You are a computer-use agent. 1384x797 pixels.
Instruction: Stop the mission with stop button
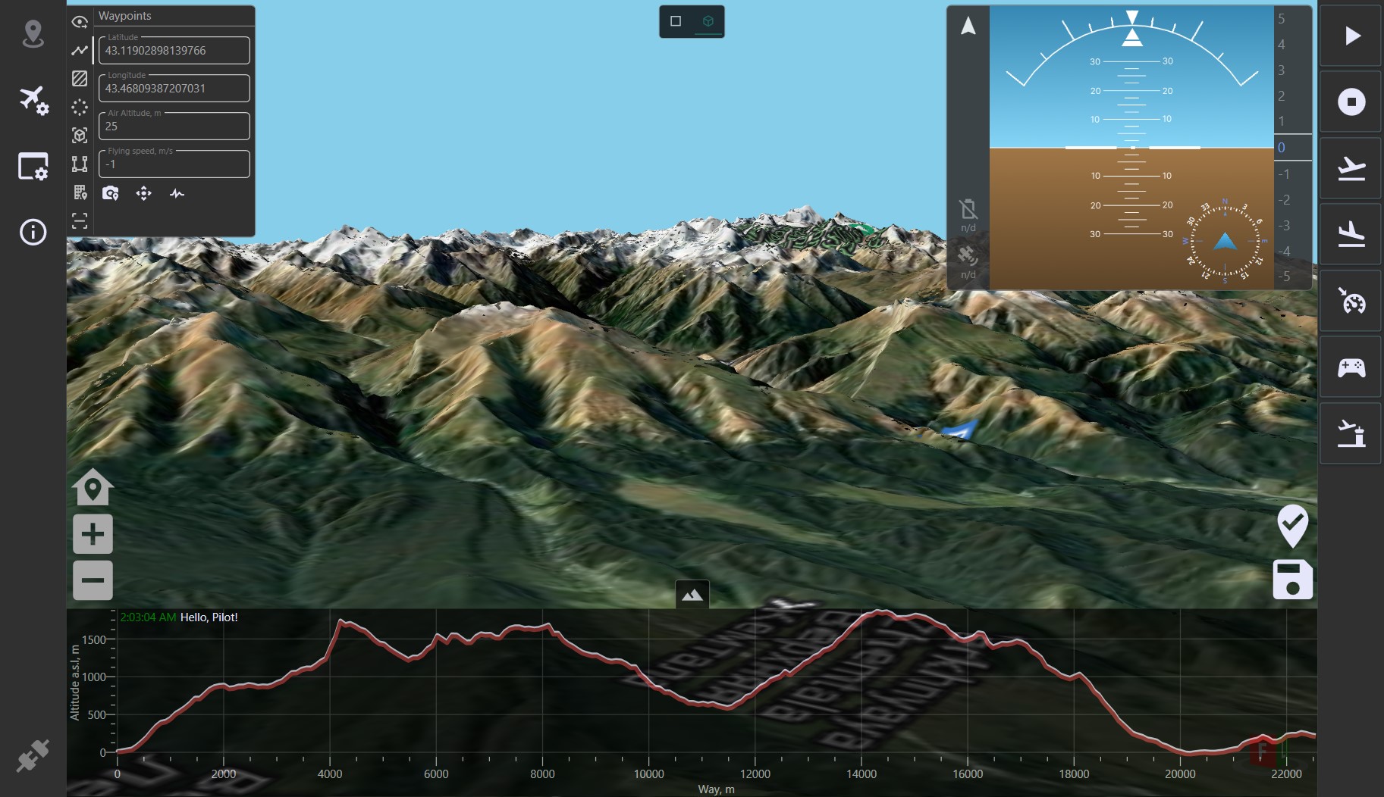pos(1351,102)
